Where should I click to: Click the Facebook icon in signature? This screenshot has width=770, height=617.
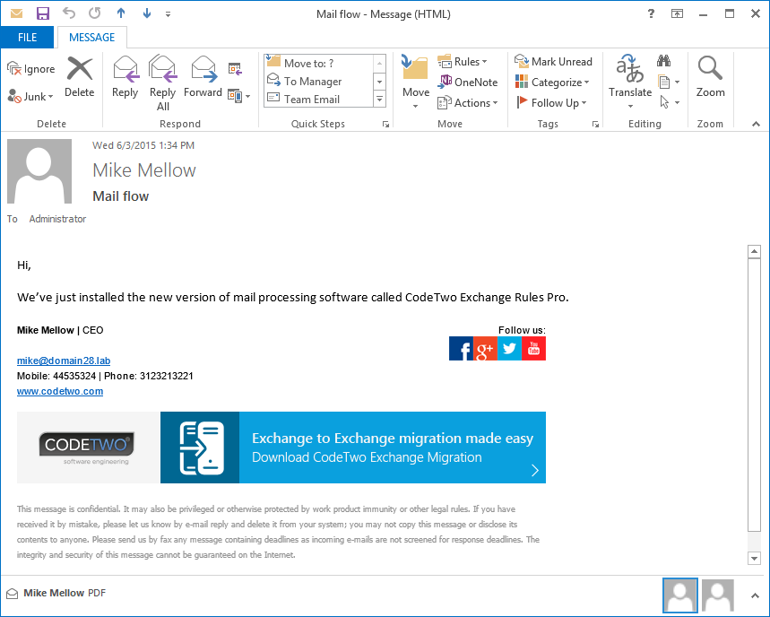461,349
